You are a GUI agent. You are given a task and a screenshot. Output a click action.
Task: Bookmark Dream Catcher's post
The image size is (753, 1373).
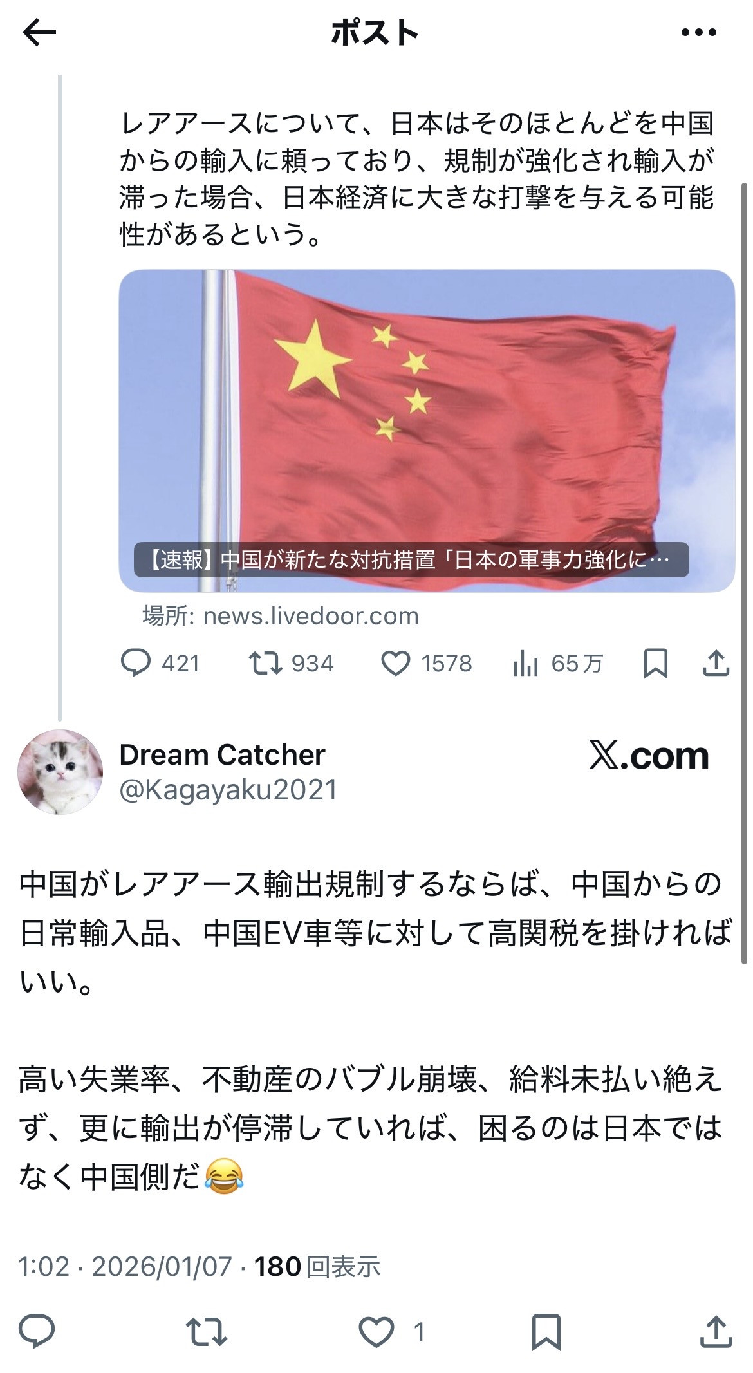click(546, 1332)
